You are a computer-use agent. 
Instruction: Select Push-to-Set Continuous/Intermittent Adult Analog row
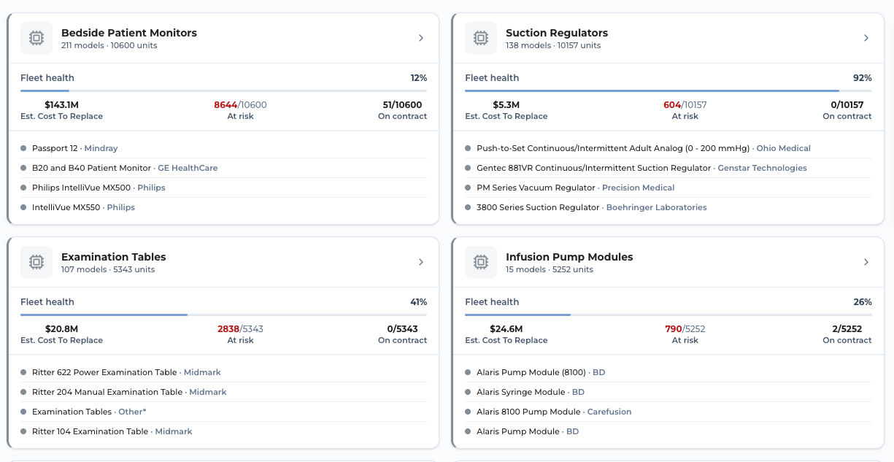[x=668, y=148]
